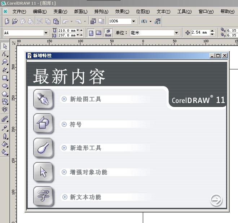Open the 符号 topic
The width and height of the screenshot is (238, 223).
coord(75,124)
